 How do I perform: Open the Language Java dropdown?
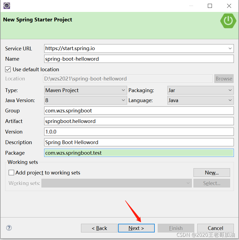click(x=201, y=100)
